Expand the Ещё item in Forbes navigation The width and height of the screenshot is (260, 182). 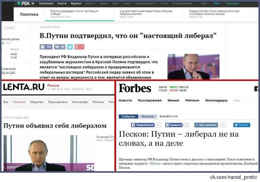(237, 100)
